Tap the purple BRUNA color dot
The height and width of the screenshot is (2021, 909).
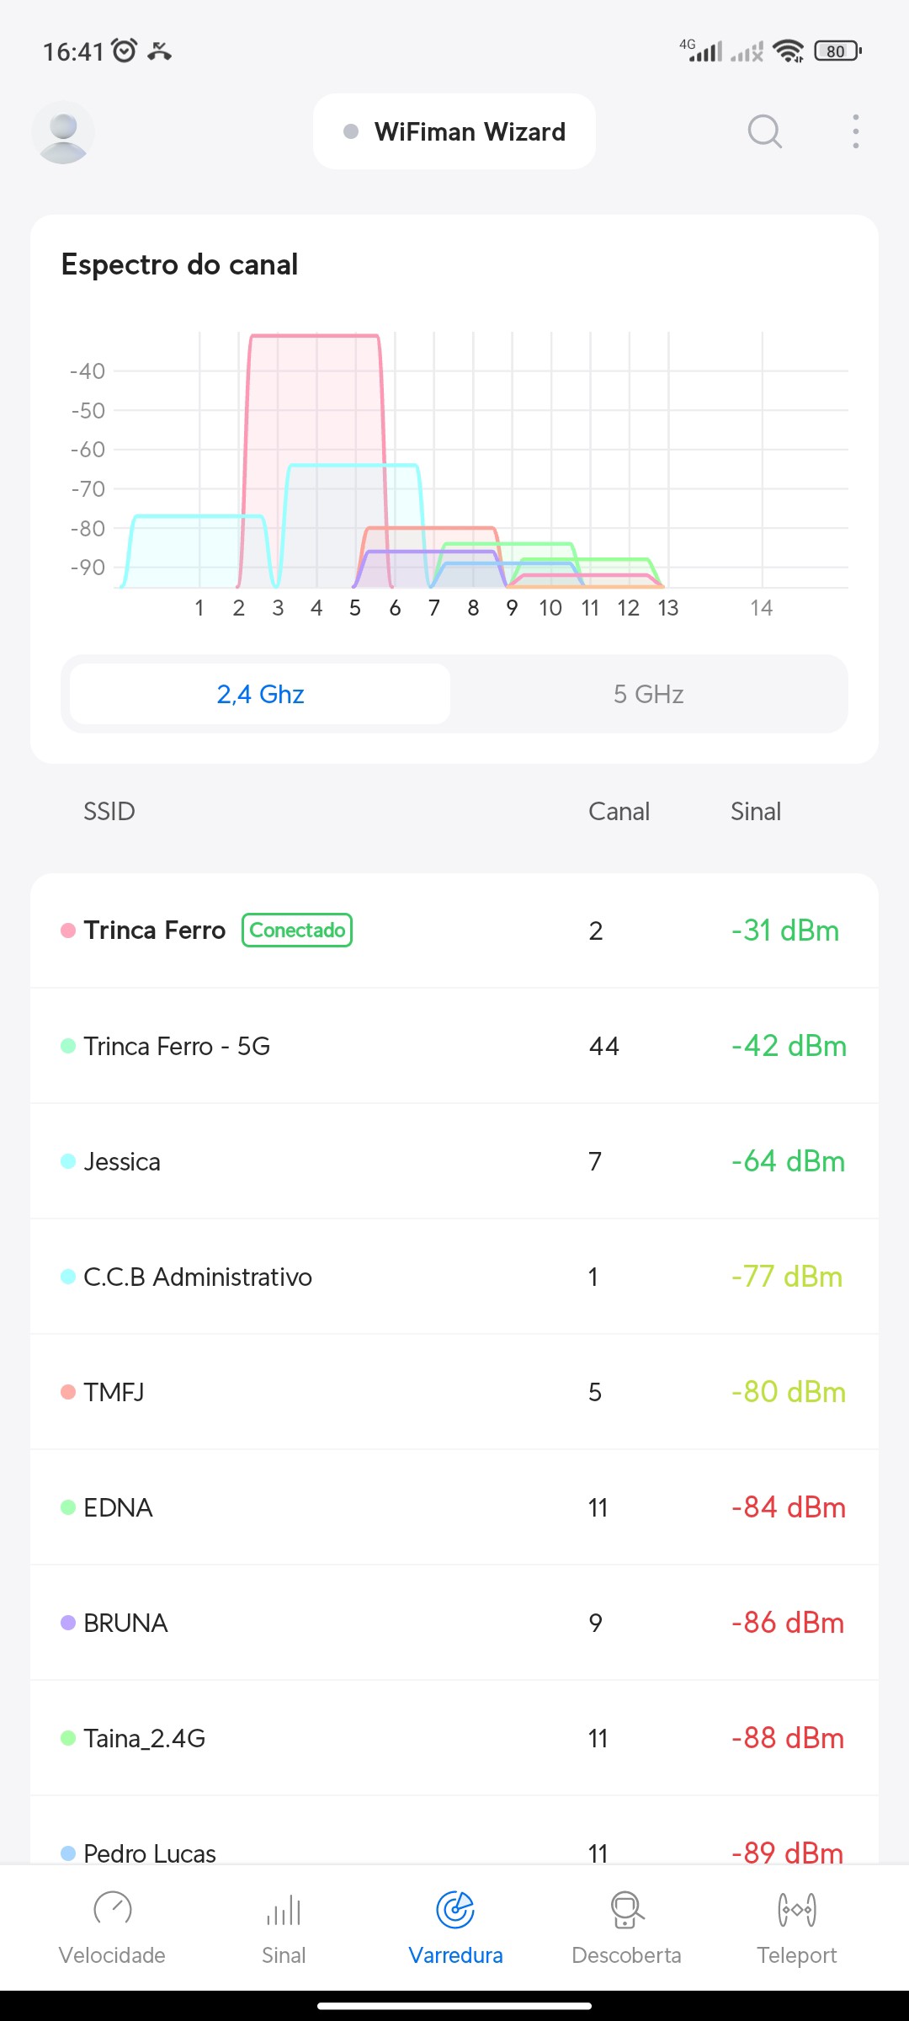tap(68, 1623)
